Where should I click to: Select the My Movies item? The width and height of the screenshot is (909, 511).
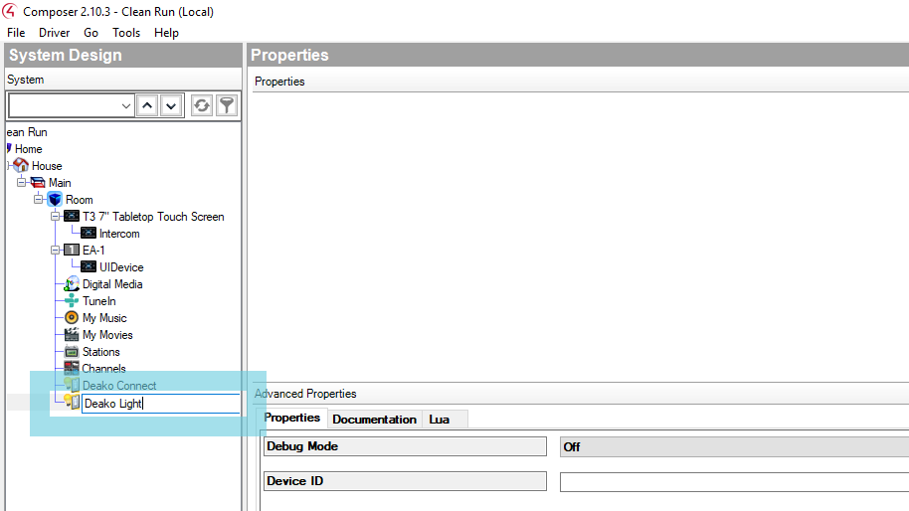(107, 334)
